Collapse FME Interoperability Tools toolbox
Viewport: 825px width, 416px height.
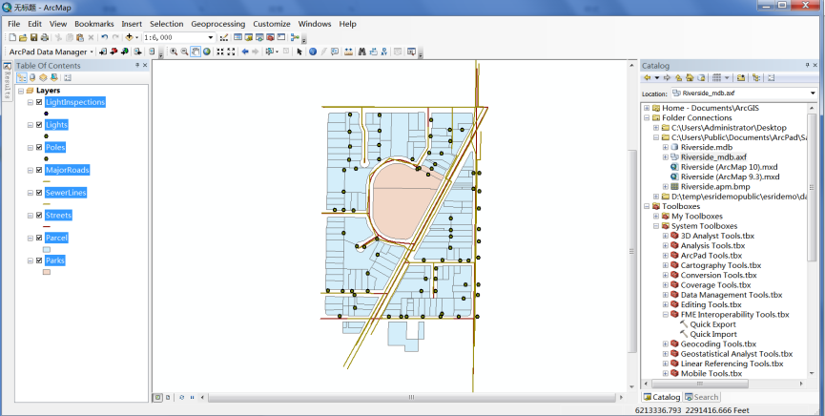tap(666, 314)
